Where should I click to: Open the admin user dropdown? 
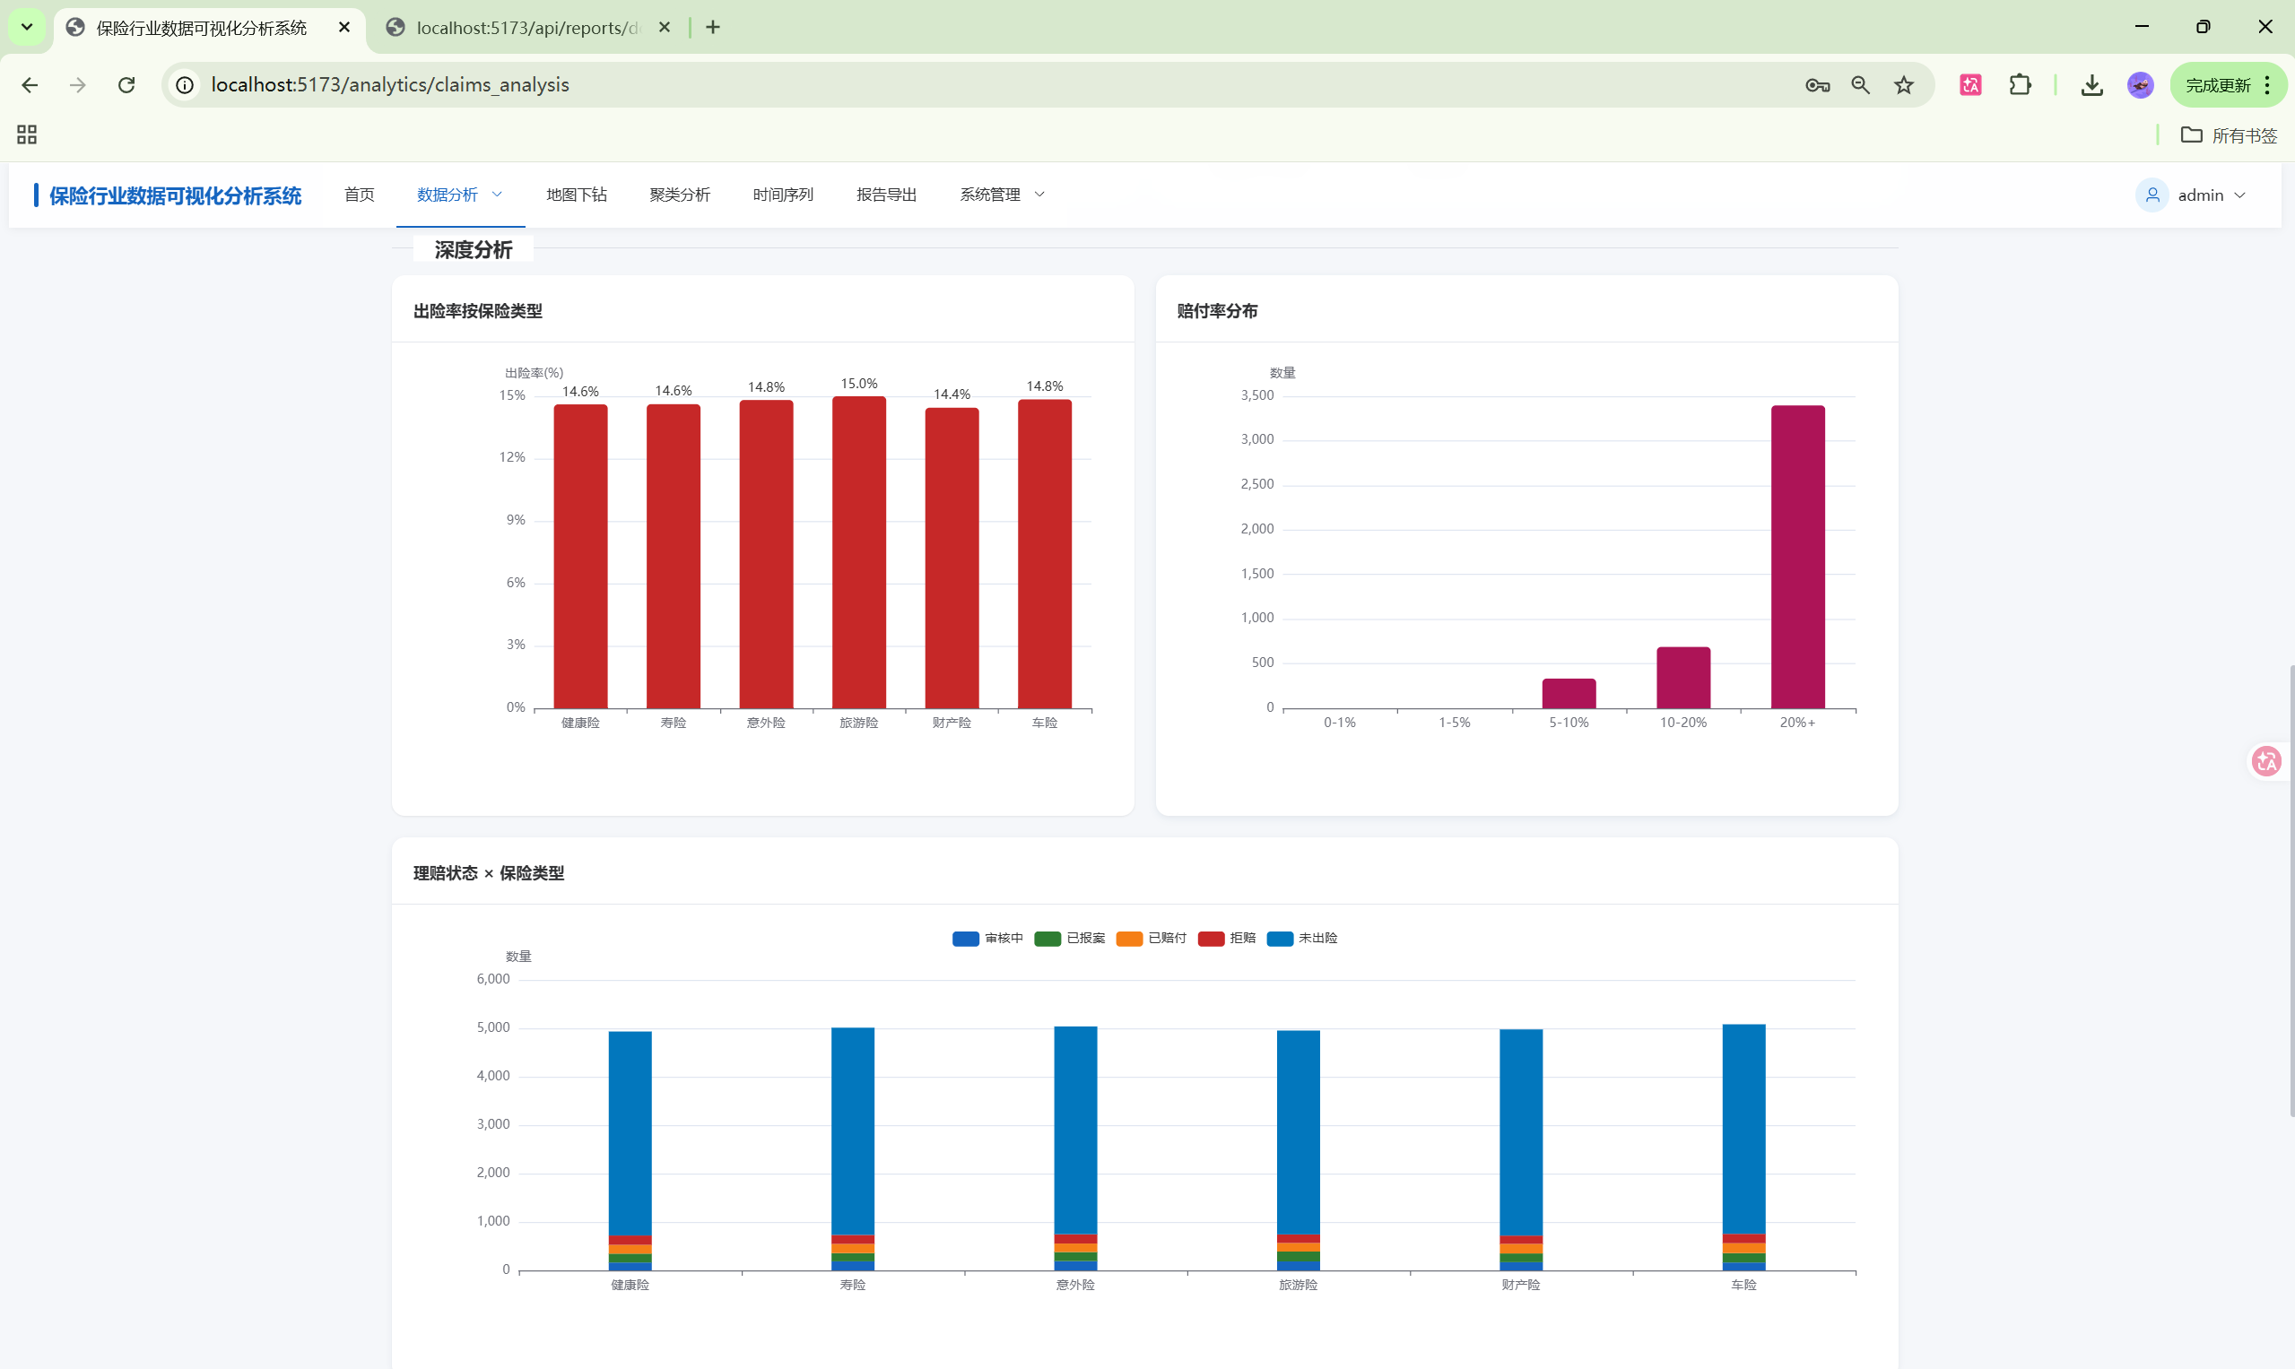(x=2201, y=195)
